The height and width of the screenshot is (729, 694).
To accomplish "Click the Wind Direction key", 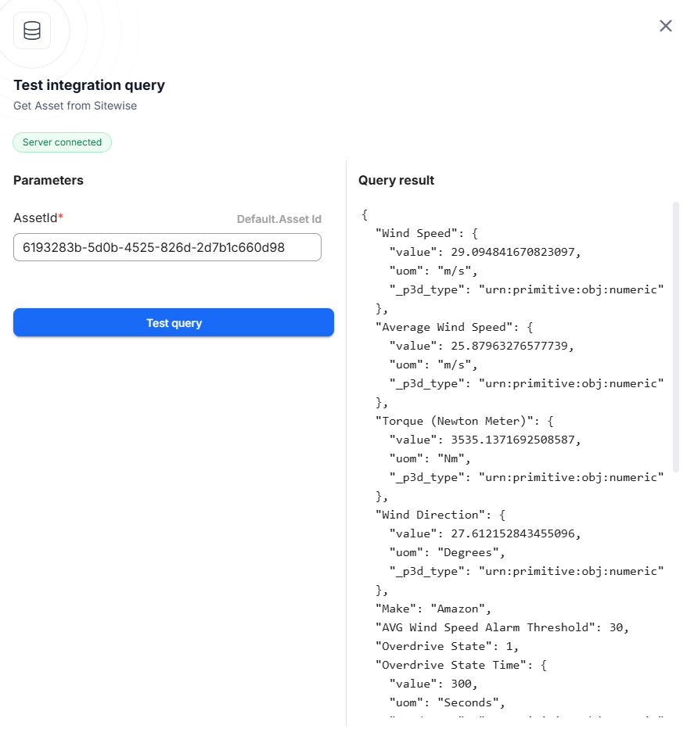I will click(x=434, y=515).
